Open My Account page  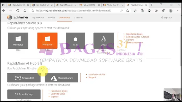(38, 17)
